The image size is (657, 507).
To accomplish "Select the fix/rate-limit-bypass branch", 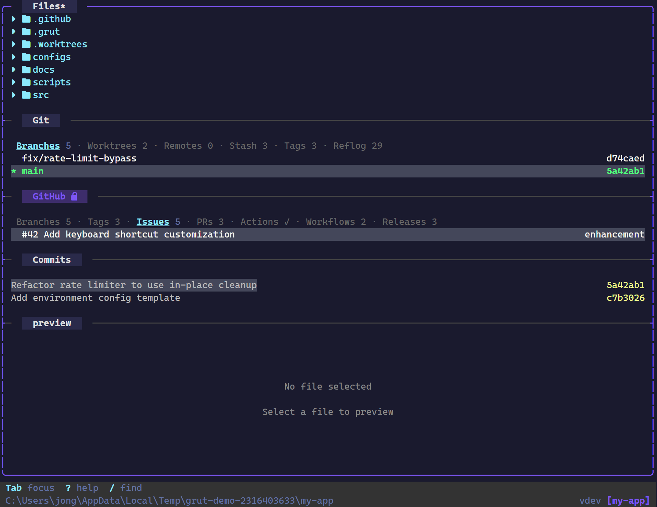I will coord(79,158).
